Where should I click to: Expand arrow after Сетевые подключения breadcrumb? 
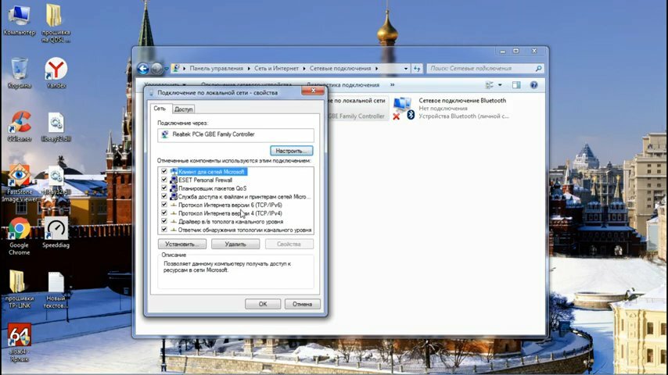[376, 69]
